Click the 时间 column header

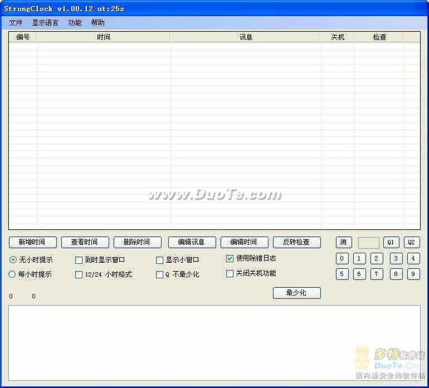coord(104,37)
